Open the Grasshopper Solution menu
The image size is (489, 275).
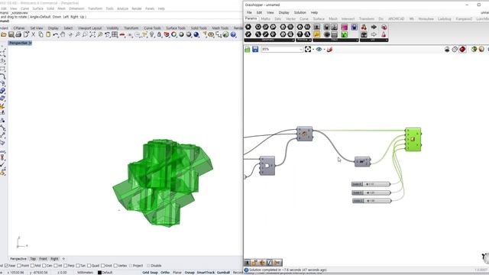[x=300, y=12]
